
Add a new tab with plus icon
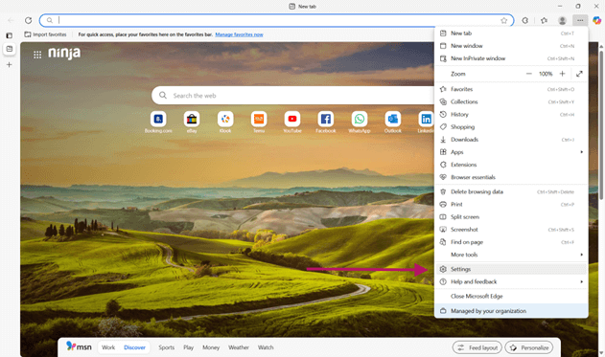click(10, 65)
